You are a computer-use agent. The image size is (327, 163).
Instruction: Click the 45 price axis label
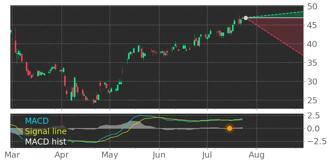(312, 25)
